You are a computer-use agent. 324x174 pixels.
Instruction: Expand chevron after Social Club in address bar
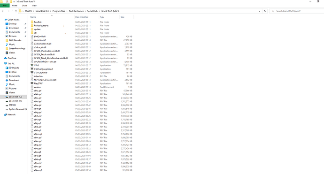[x=100, y=11]
